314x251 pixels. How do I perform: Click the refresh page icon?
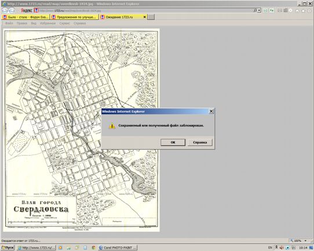pos(272,10)
